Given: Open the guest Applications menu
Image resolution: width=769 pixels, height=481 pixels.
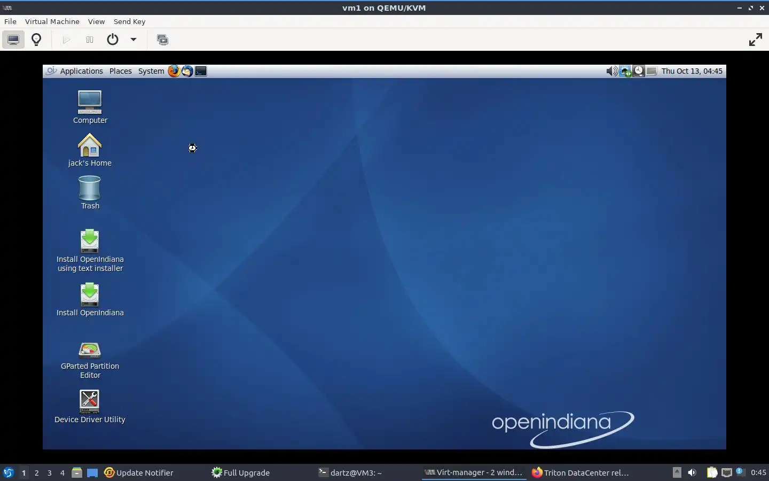Looking at the screenshot, I should pyautogui.click(x=81, y=71).
